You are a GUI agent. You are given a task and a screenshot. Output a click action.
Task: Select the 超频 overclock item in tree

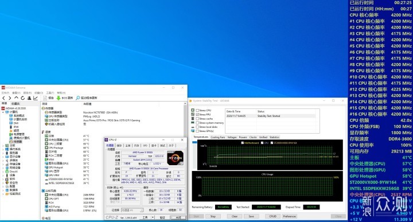[x=14, y=130]
